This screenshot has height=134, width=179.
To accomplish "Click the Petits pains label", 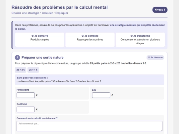I will (23, 90).
